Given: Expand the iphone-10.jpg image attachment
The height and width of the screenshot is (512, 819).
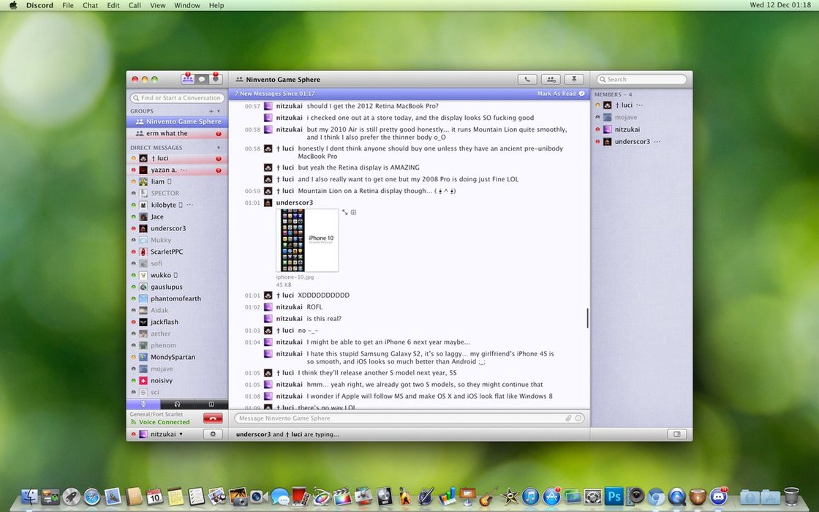Looking at the screenshot, I should point(345,212).
